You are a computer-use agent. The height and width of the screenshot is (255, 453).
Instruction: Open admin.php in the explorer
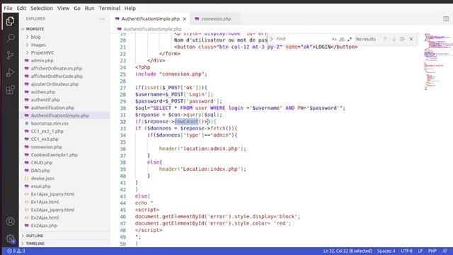[x=42, y=60]
